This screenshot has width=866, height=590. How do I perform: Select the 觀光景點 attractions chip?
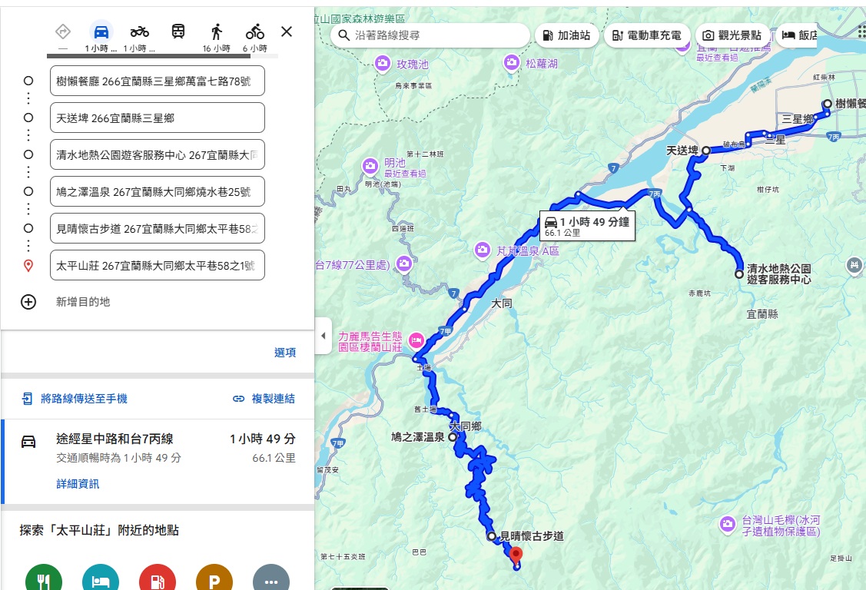(x=732, y=35)
